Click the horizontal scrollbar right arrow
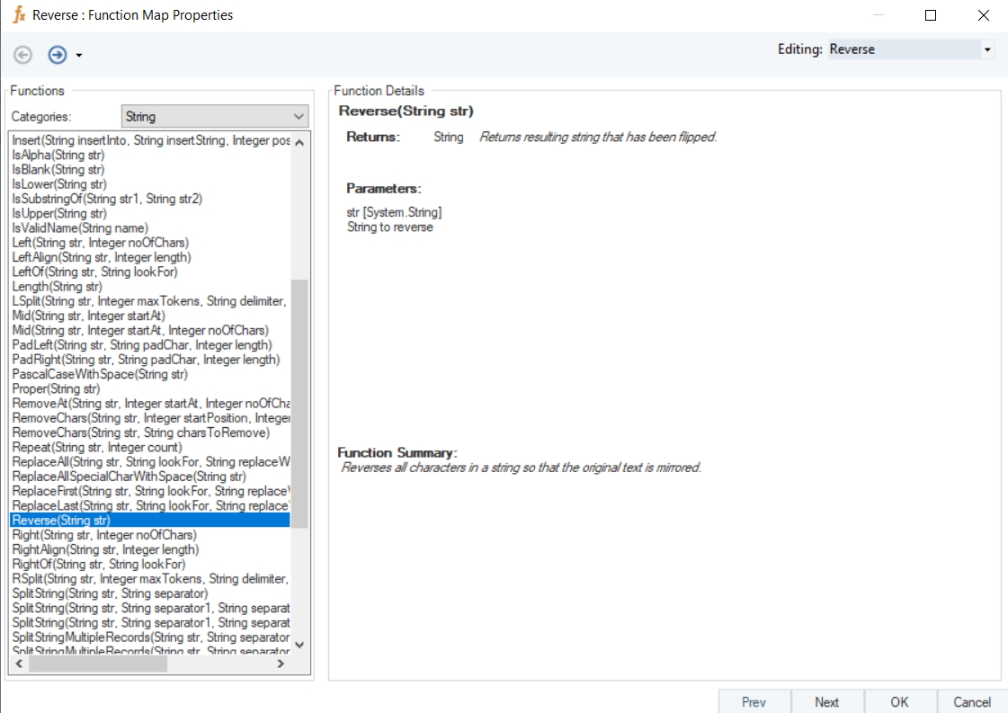This screenshot has width=1008, height=713. click(281, 664)
